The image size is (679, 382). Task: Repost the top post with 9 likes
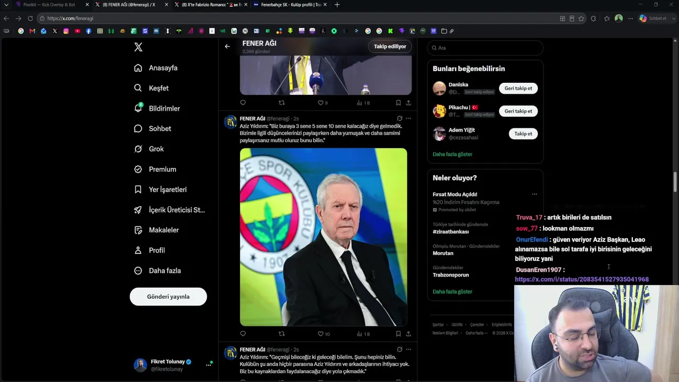pyautogui.click(x=282, y=103)
